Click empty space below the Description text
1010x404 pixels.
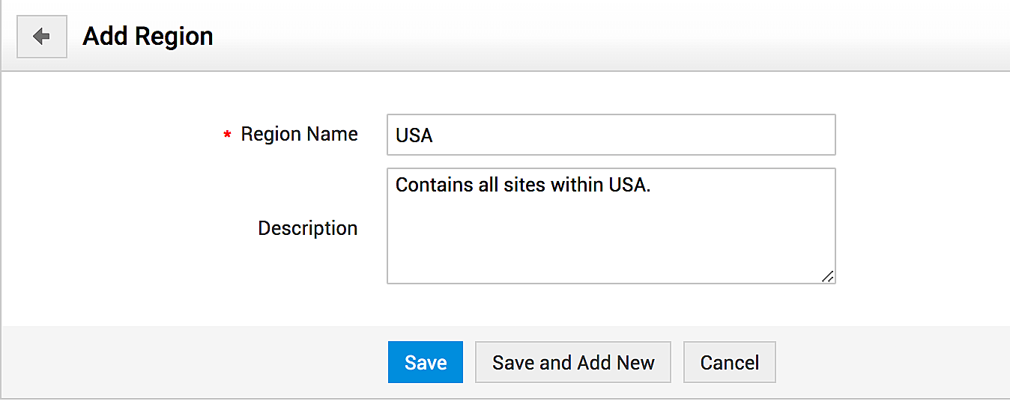pyautogui.click(x=611, y=247)
